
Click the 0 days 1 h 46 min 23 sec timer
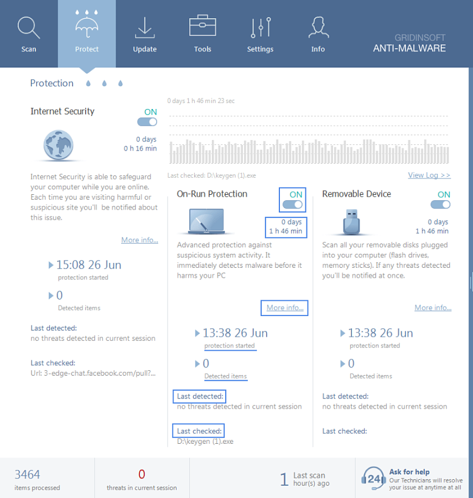tap(201, 101)
